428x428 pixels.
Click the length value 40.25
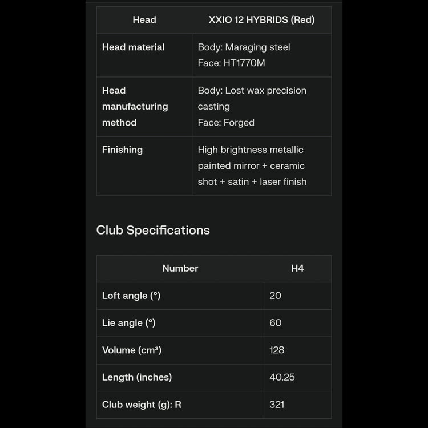point(282,377)
